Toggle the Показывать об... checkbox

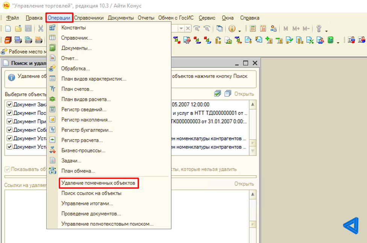[x=7, y=169]
